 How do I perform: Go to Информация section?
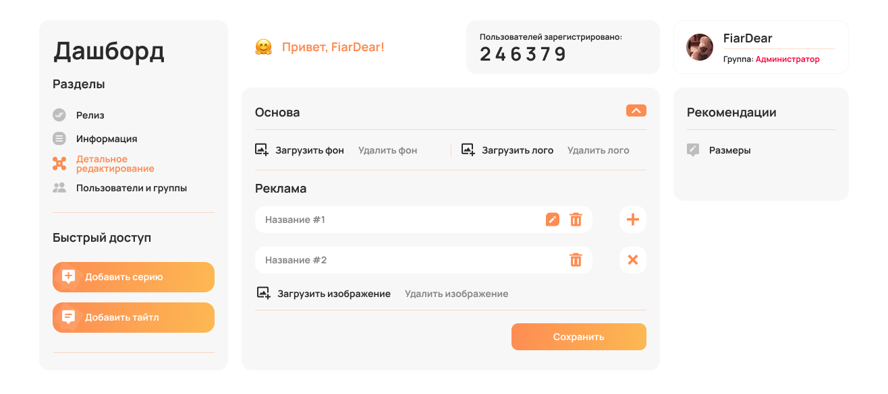click(x=106, y=139)
